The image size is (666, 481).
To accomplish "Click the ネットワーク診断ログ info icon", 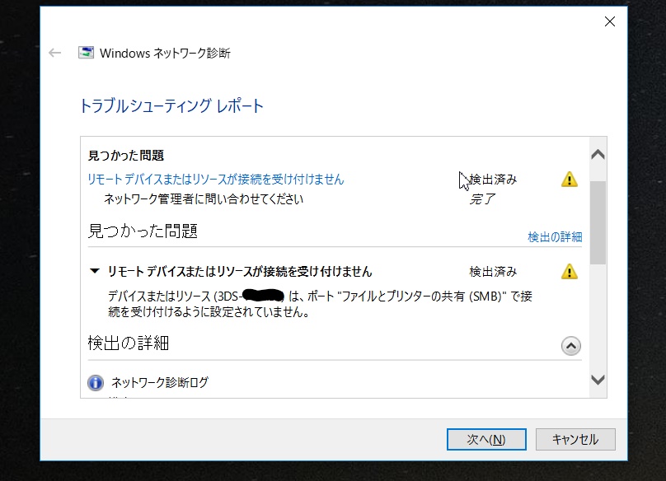I will (96, 382).
